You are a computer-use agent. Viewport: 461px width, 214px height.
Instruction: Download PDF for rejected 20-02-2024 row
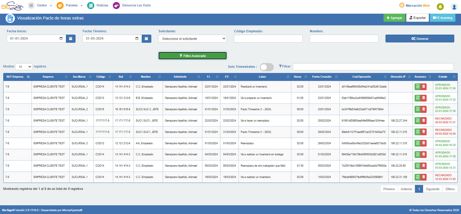tap(418, 120)
